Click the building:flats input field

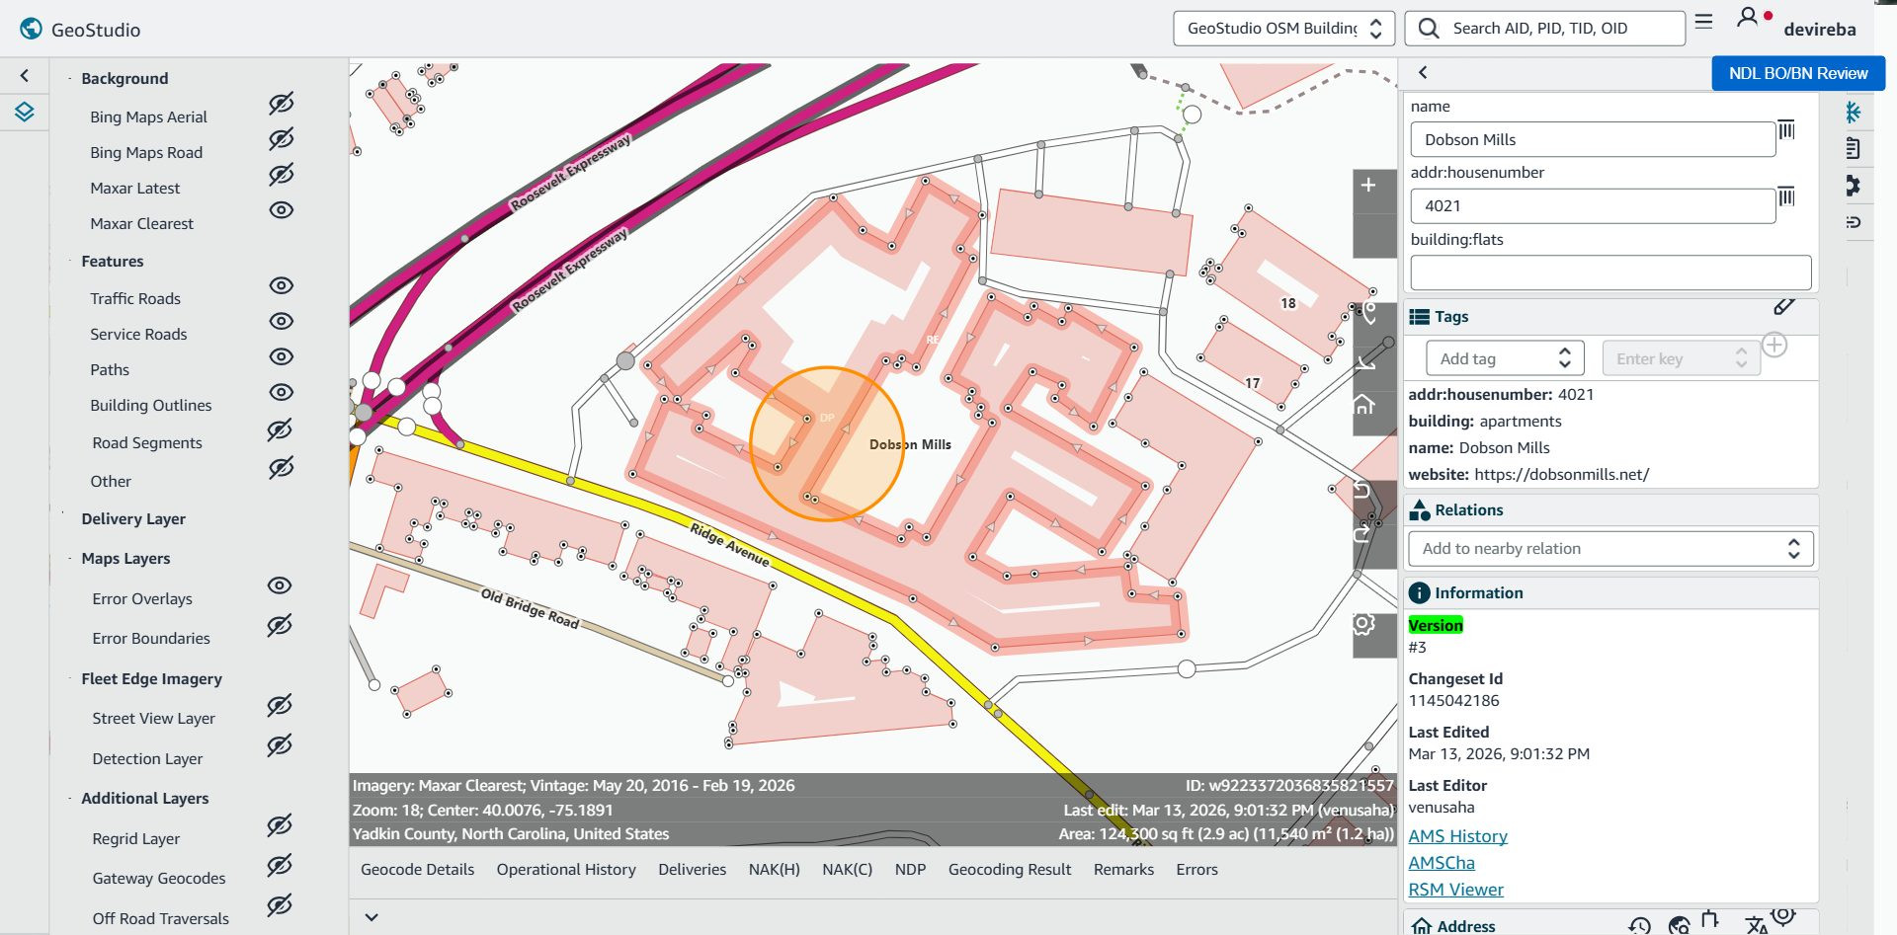[x=1610, y=273]
